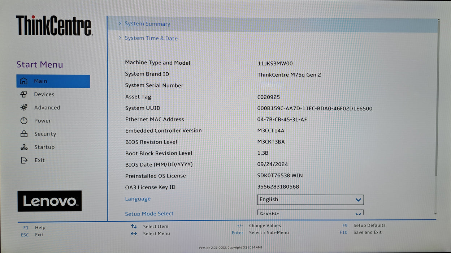The image size is (451, 253).
Task: Click the OA3 key ID 3556283180568
Action: [278, 187]
